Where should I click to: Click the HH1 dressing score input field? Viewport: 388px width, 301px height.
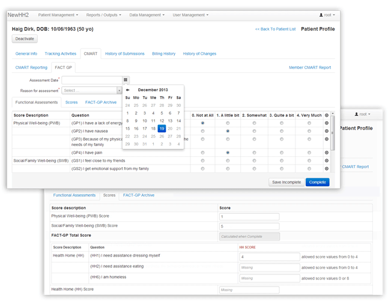click(260, 256)
